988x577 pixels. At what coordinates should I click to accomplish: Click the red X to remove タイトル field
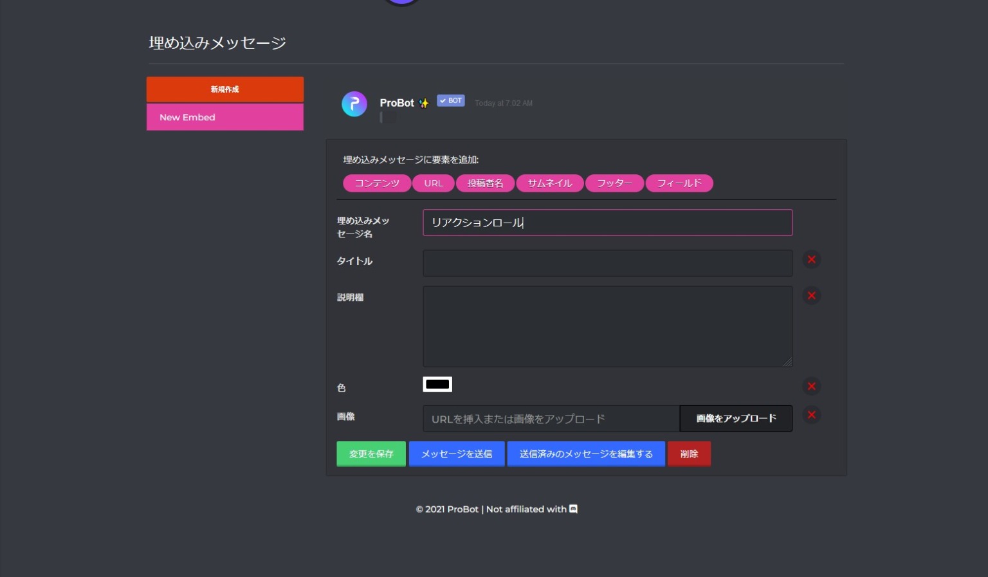[x=811, y=259]
